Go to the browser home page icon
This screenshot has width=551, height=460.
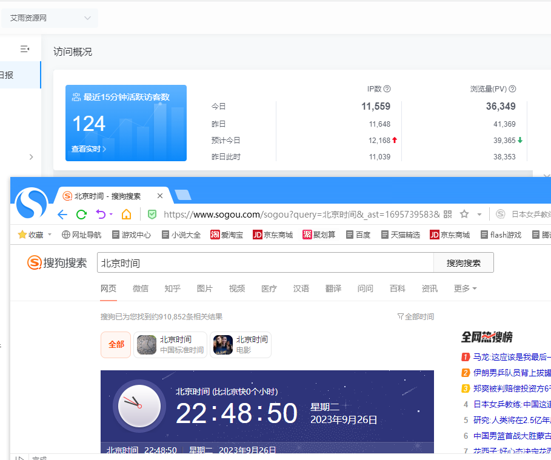[x=127, y=214]
